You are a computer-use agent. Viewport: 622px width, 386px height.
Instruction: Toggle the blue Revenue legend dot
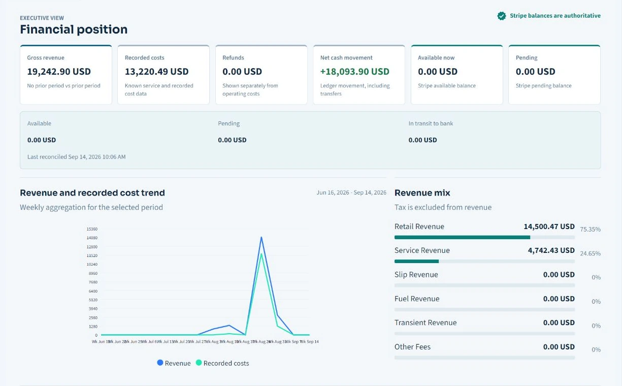[160, 363]
